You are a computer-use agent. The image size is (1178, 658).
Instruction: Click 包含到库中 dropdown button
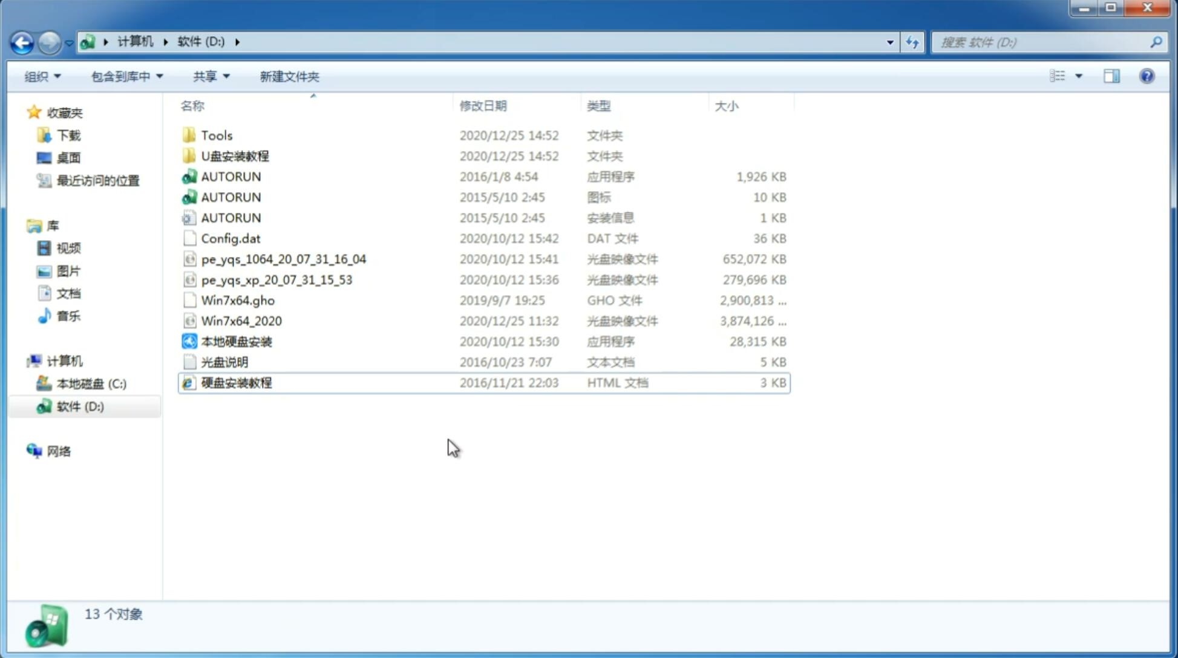[x=125, y=75]
